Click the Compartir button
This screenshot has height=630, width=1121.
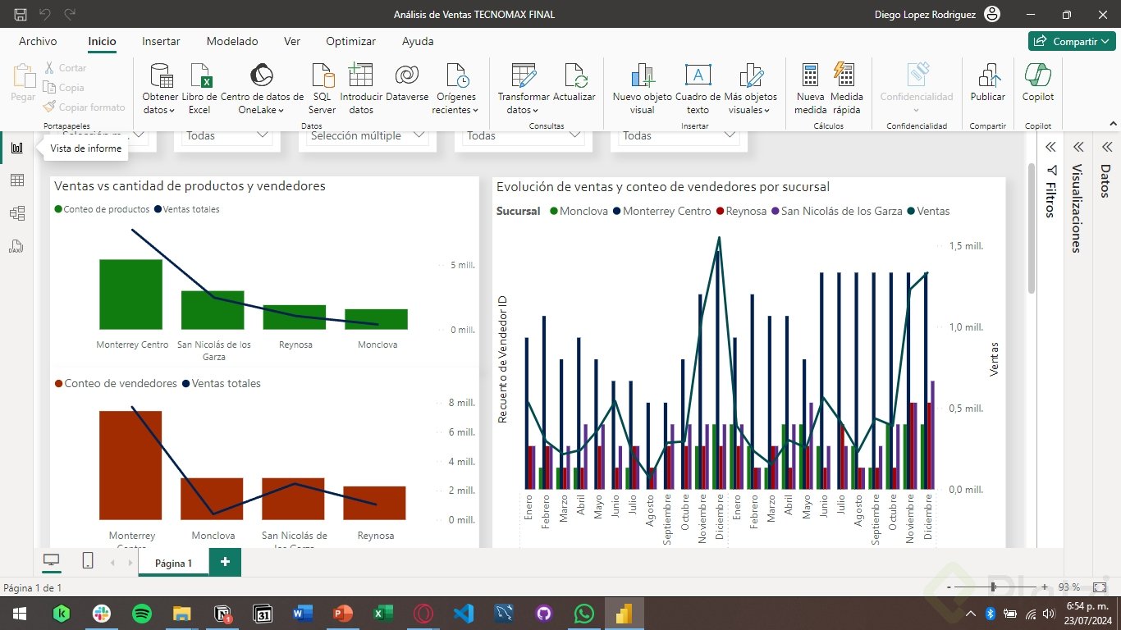(1072, 41)
